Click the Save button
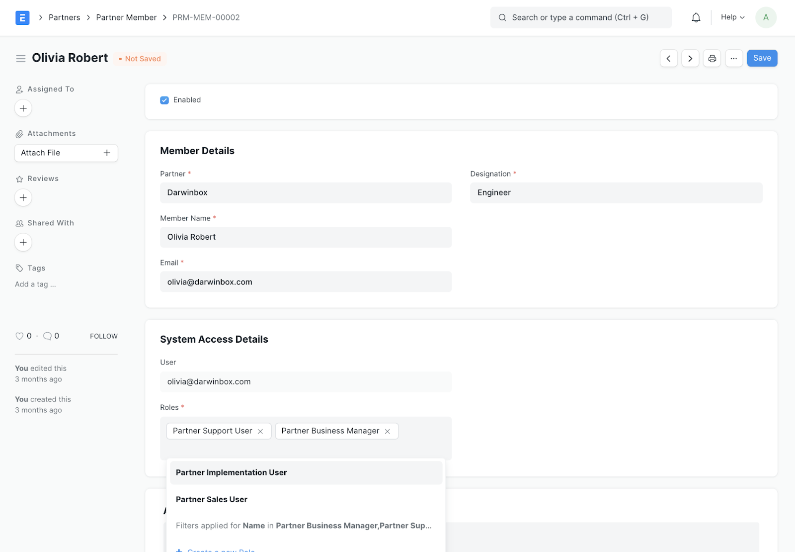Image resolution: width=795 pixels, height=552 pixels. 762,58
